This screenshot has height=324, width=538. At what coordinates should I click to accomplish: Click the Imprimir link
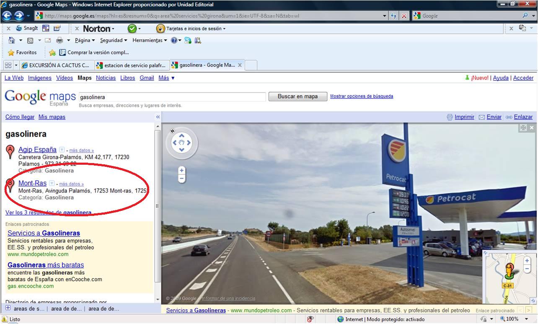click(464, 117)
